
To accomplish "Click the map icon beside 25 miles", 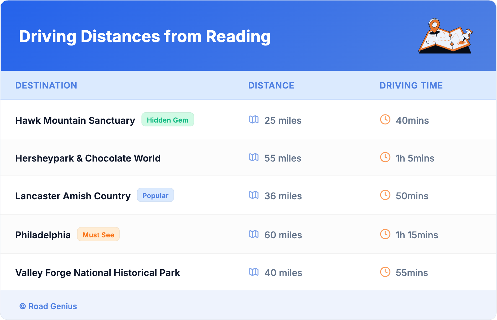I will click(x=254, y=119).
